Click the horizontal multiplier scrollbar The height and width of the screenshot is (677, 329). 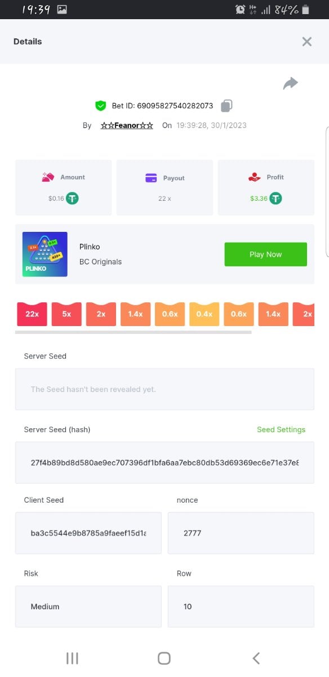tap(134, 332)
